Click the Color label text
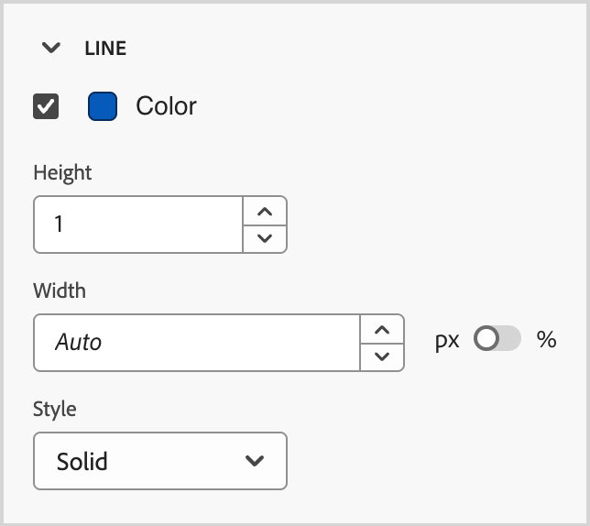This screenshot has height=526, width=590. coord(166,106)
